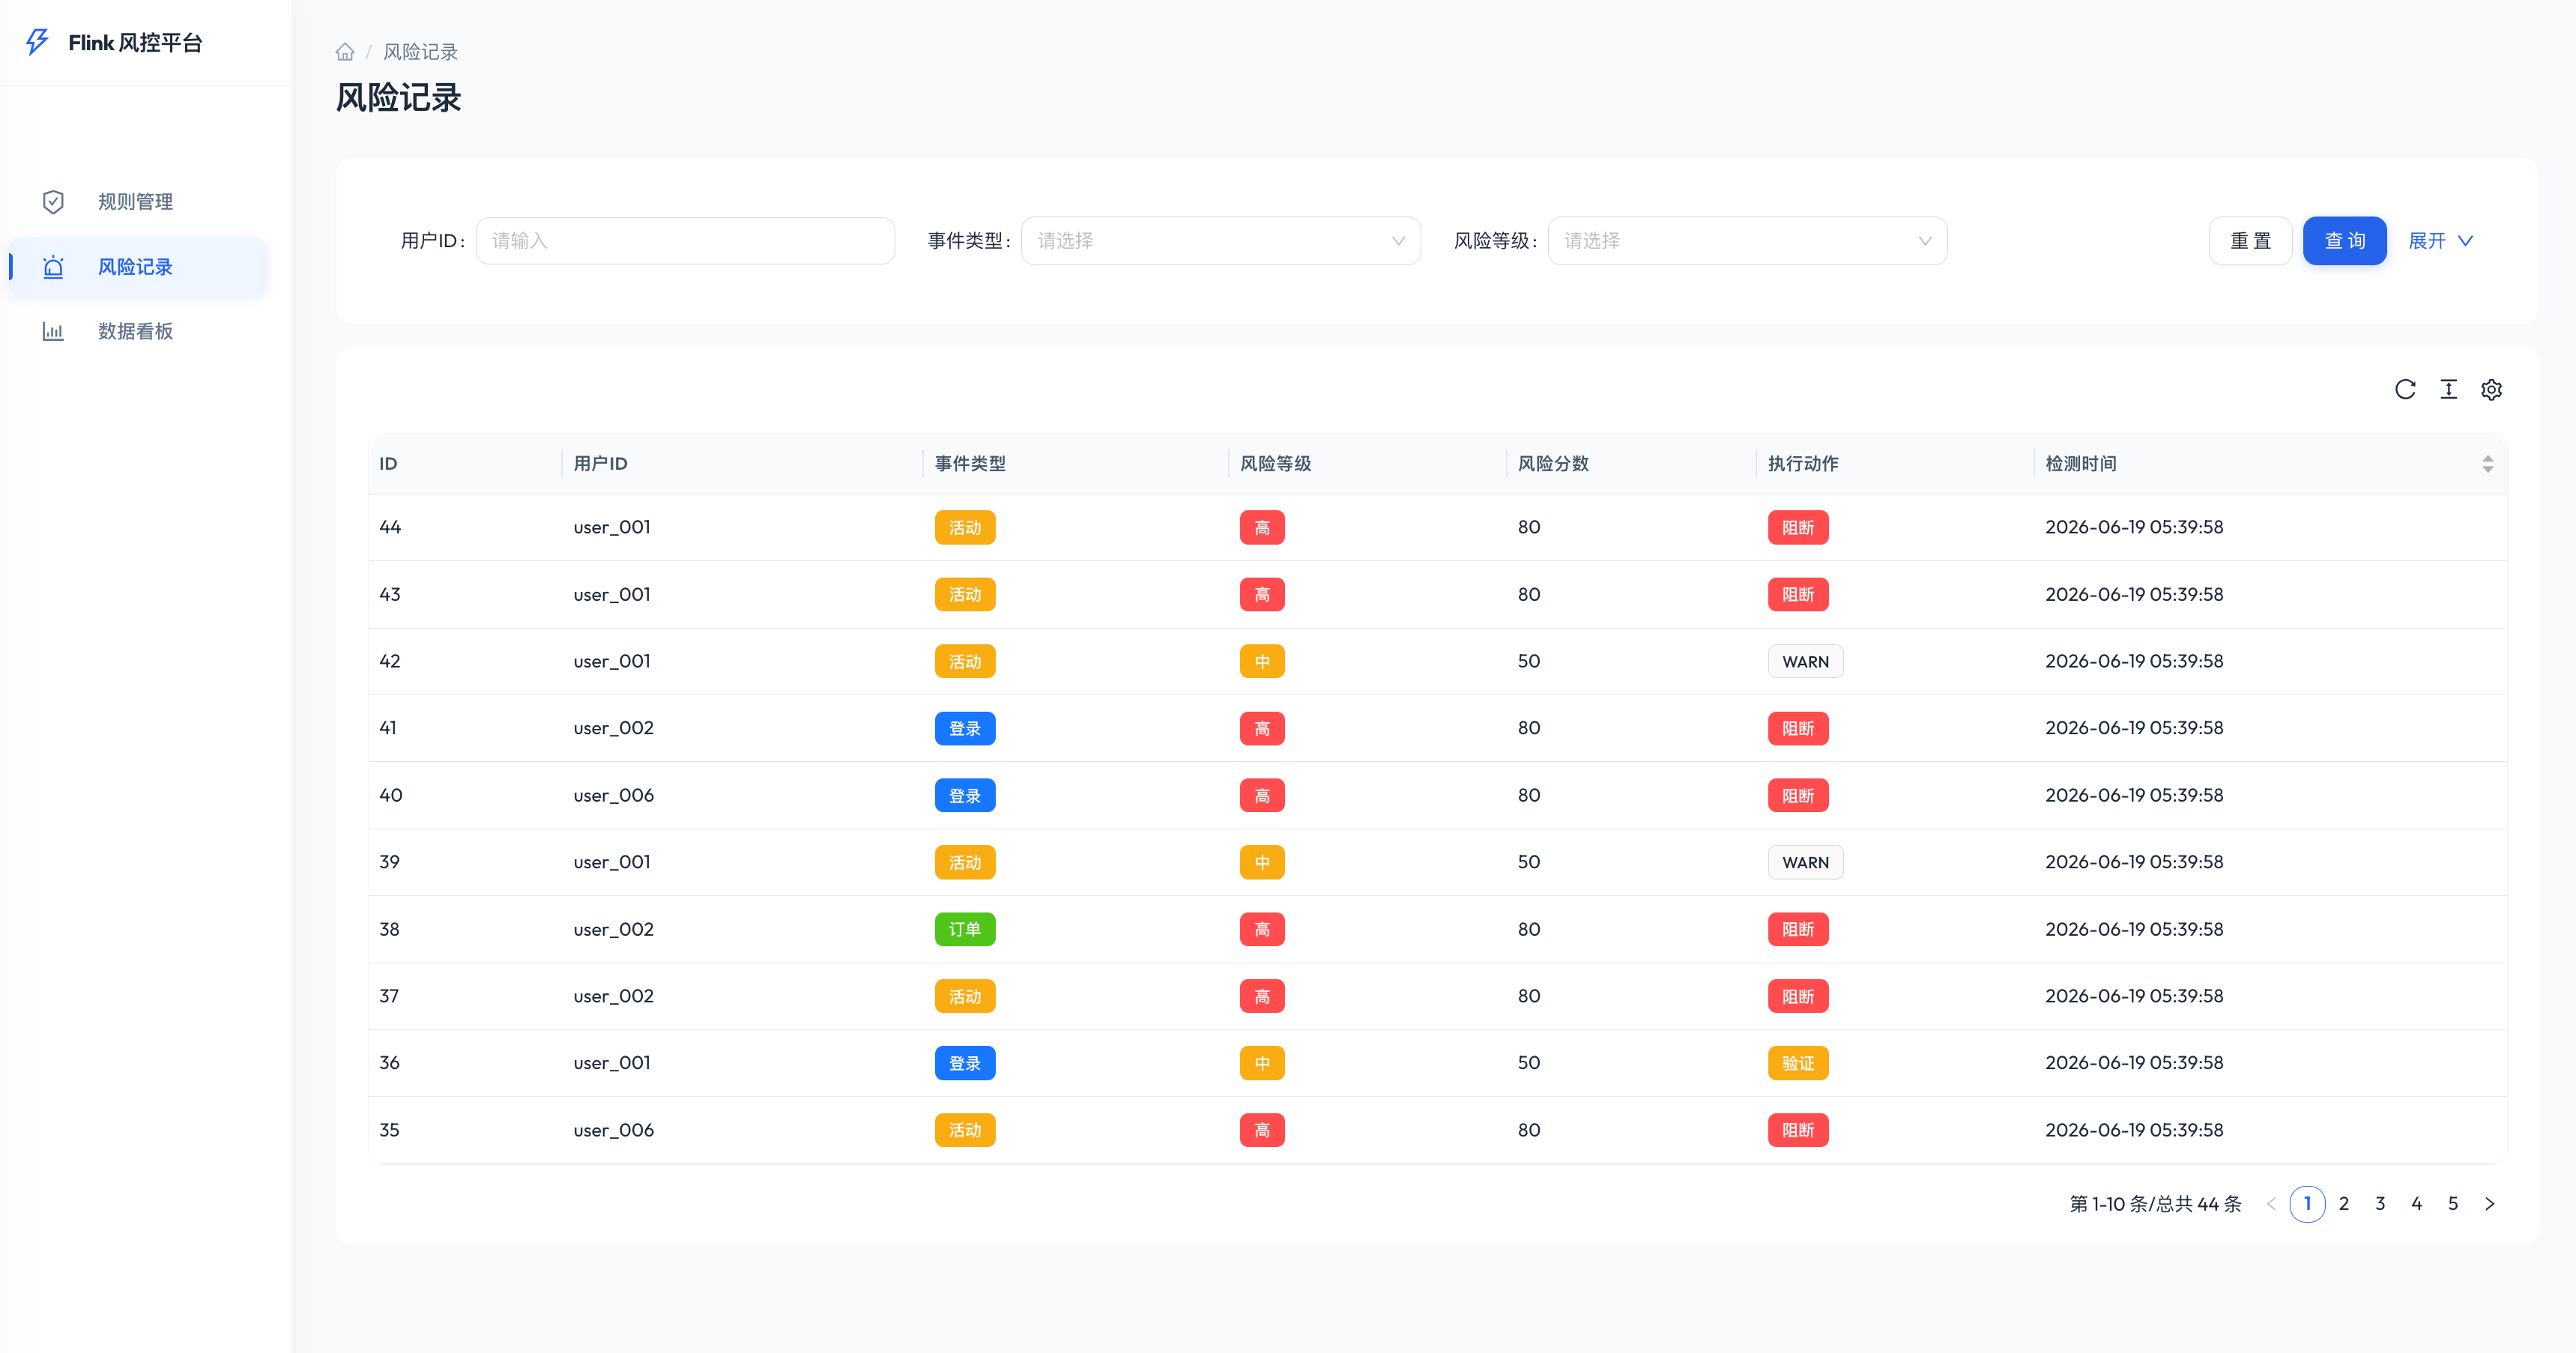Open 数据看板 menu item
This screenshot has height=1353, width=2576.
coord(138,332)
